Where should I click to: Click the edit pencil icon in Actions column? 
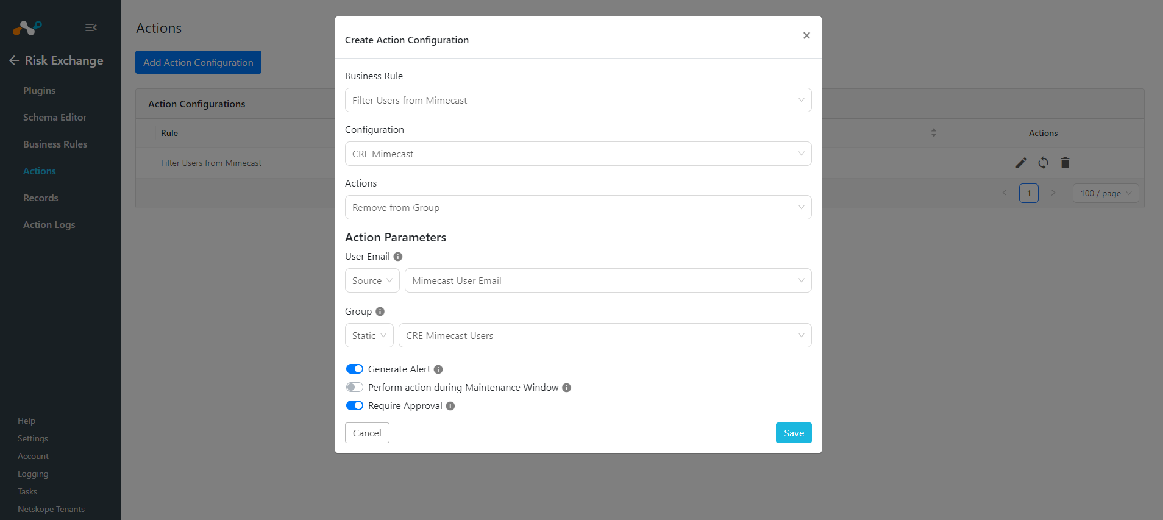tap(1021, 163)
